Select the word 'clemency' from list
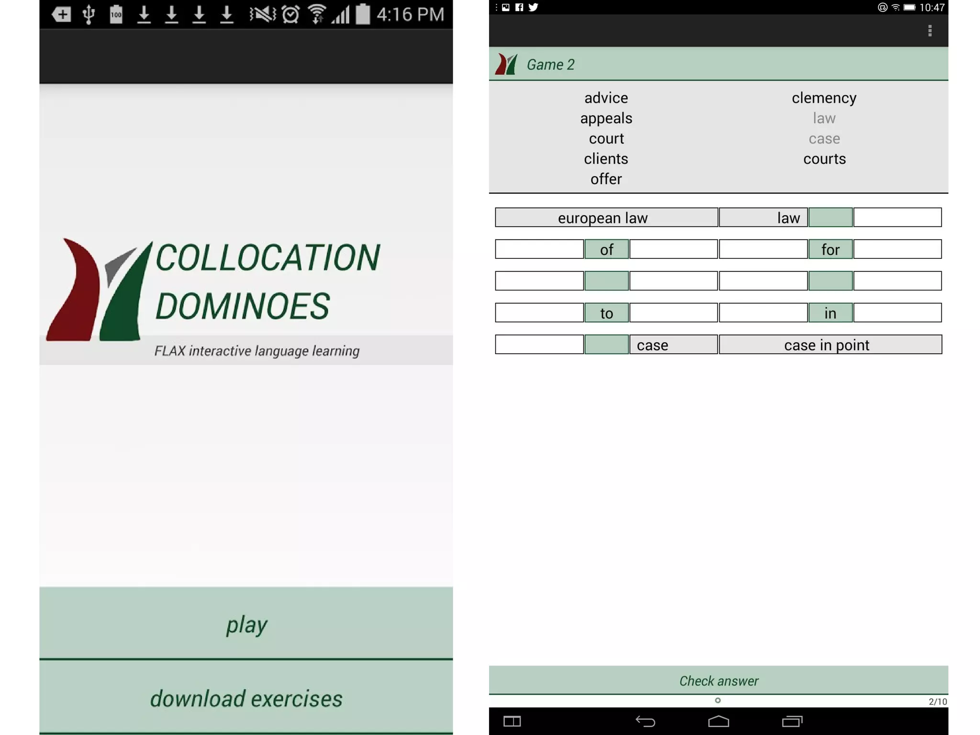Screen dimensions: 980x735 (x=824, y=98)
